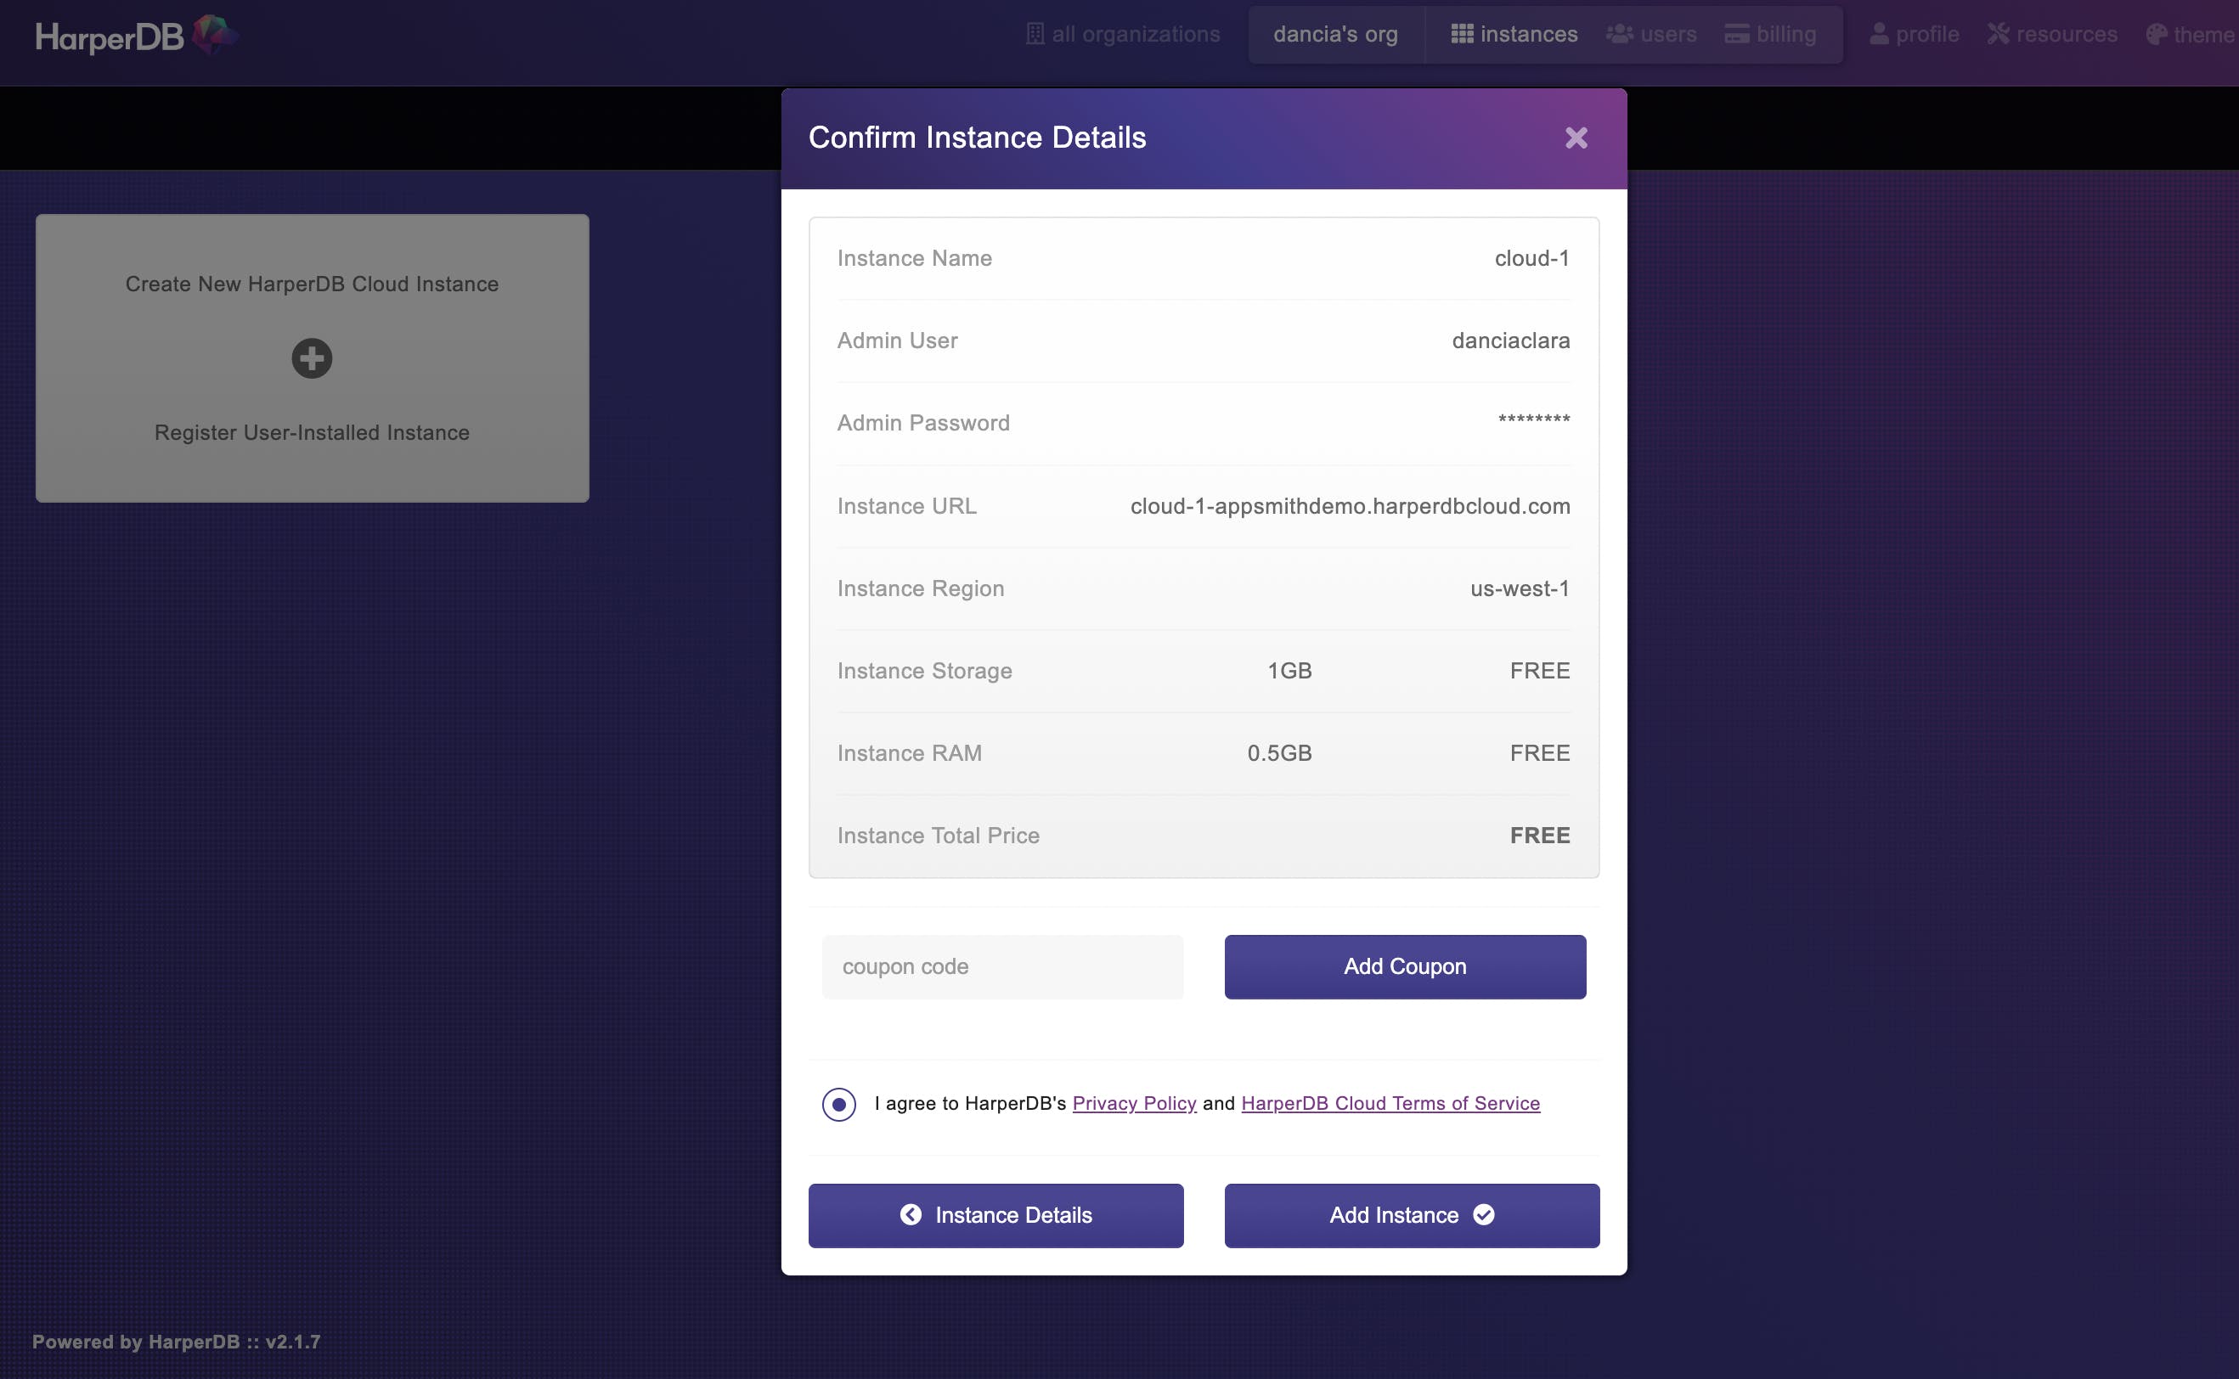The image size is (2239, 1379).
Task: Click the Add Coupon button
Action: (x=1405, y=967)
